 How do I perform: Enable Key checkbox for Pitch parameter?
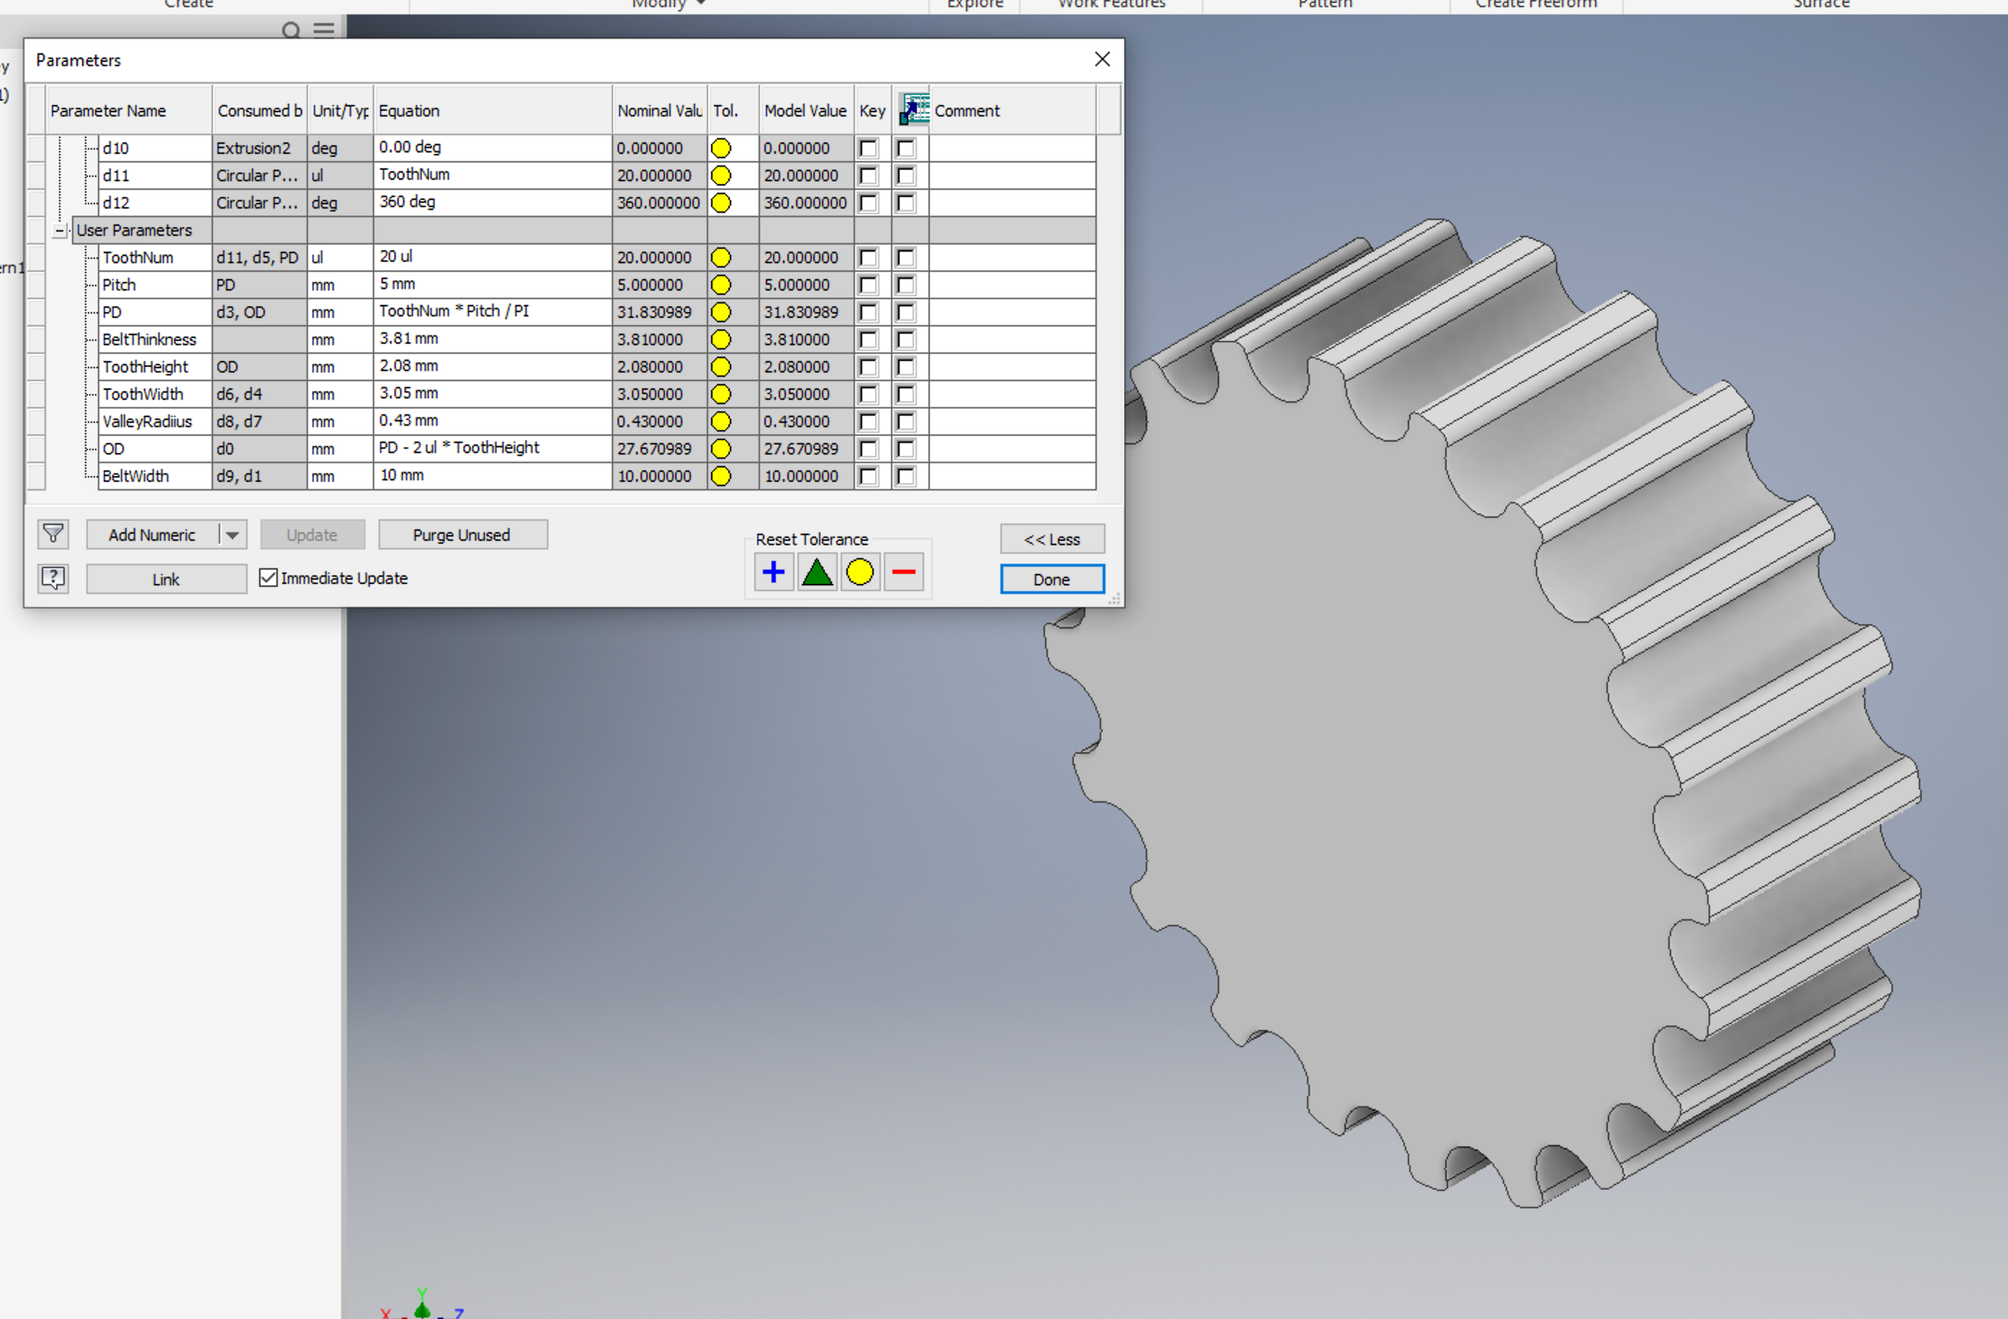867,285
